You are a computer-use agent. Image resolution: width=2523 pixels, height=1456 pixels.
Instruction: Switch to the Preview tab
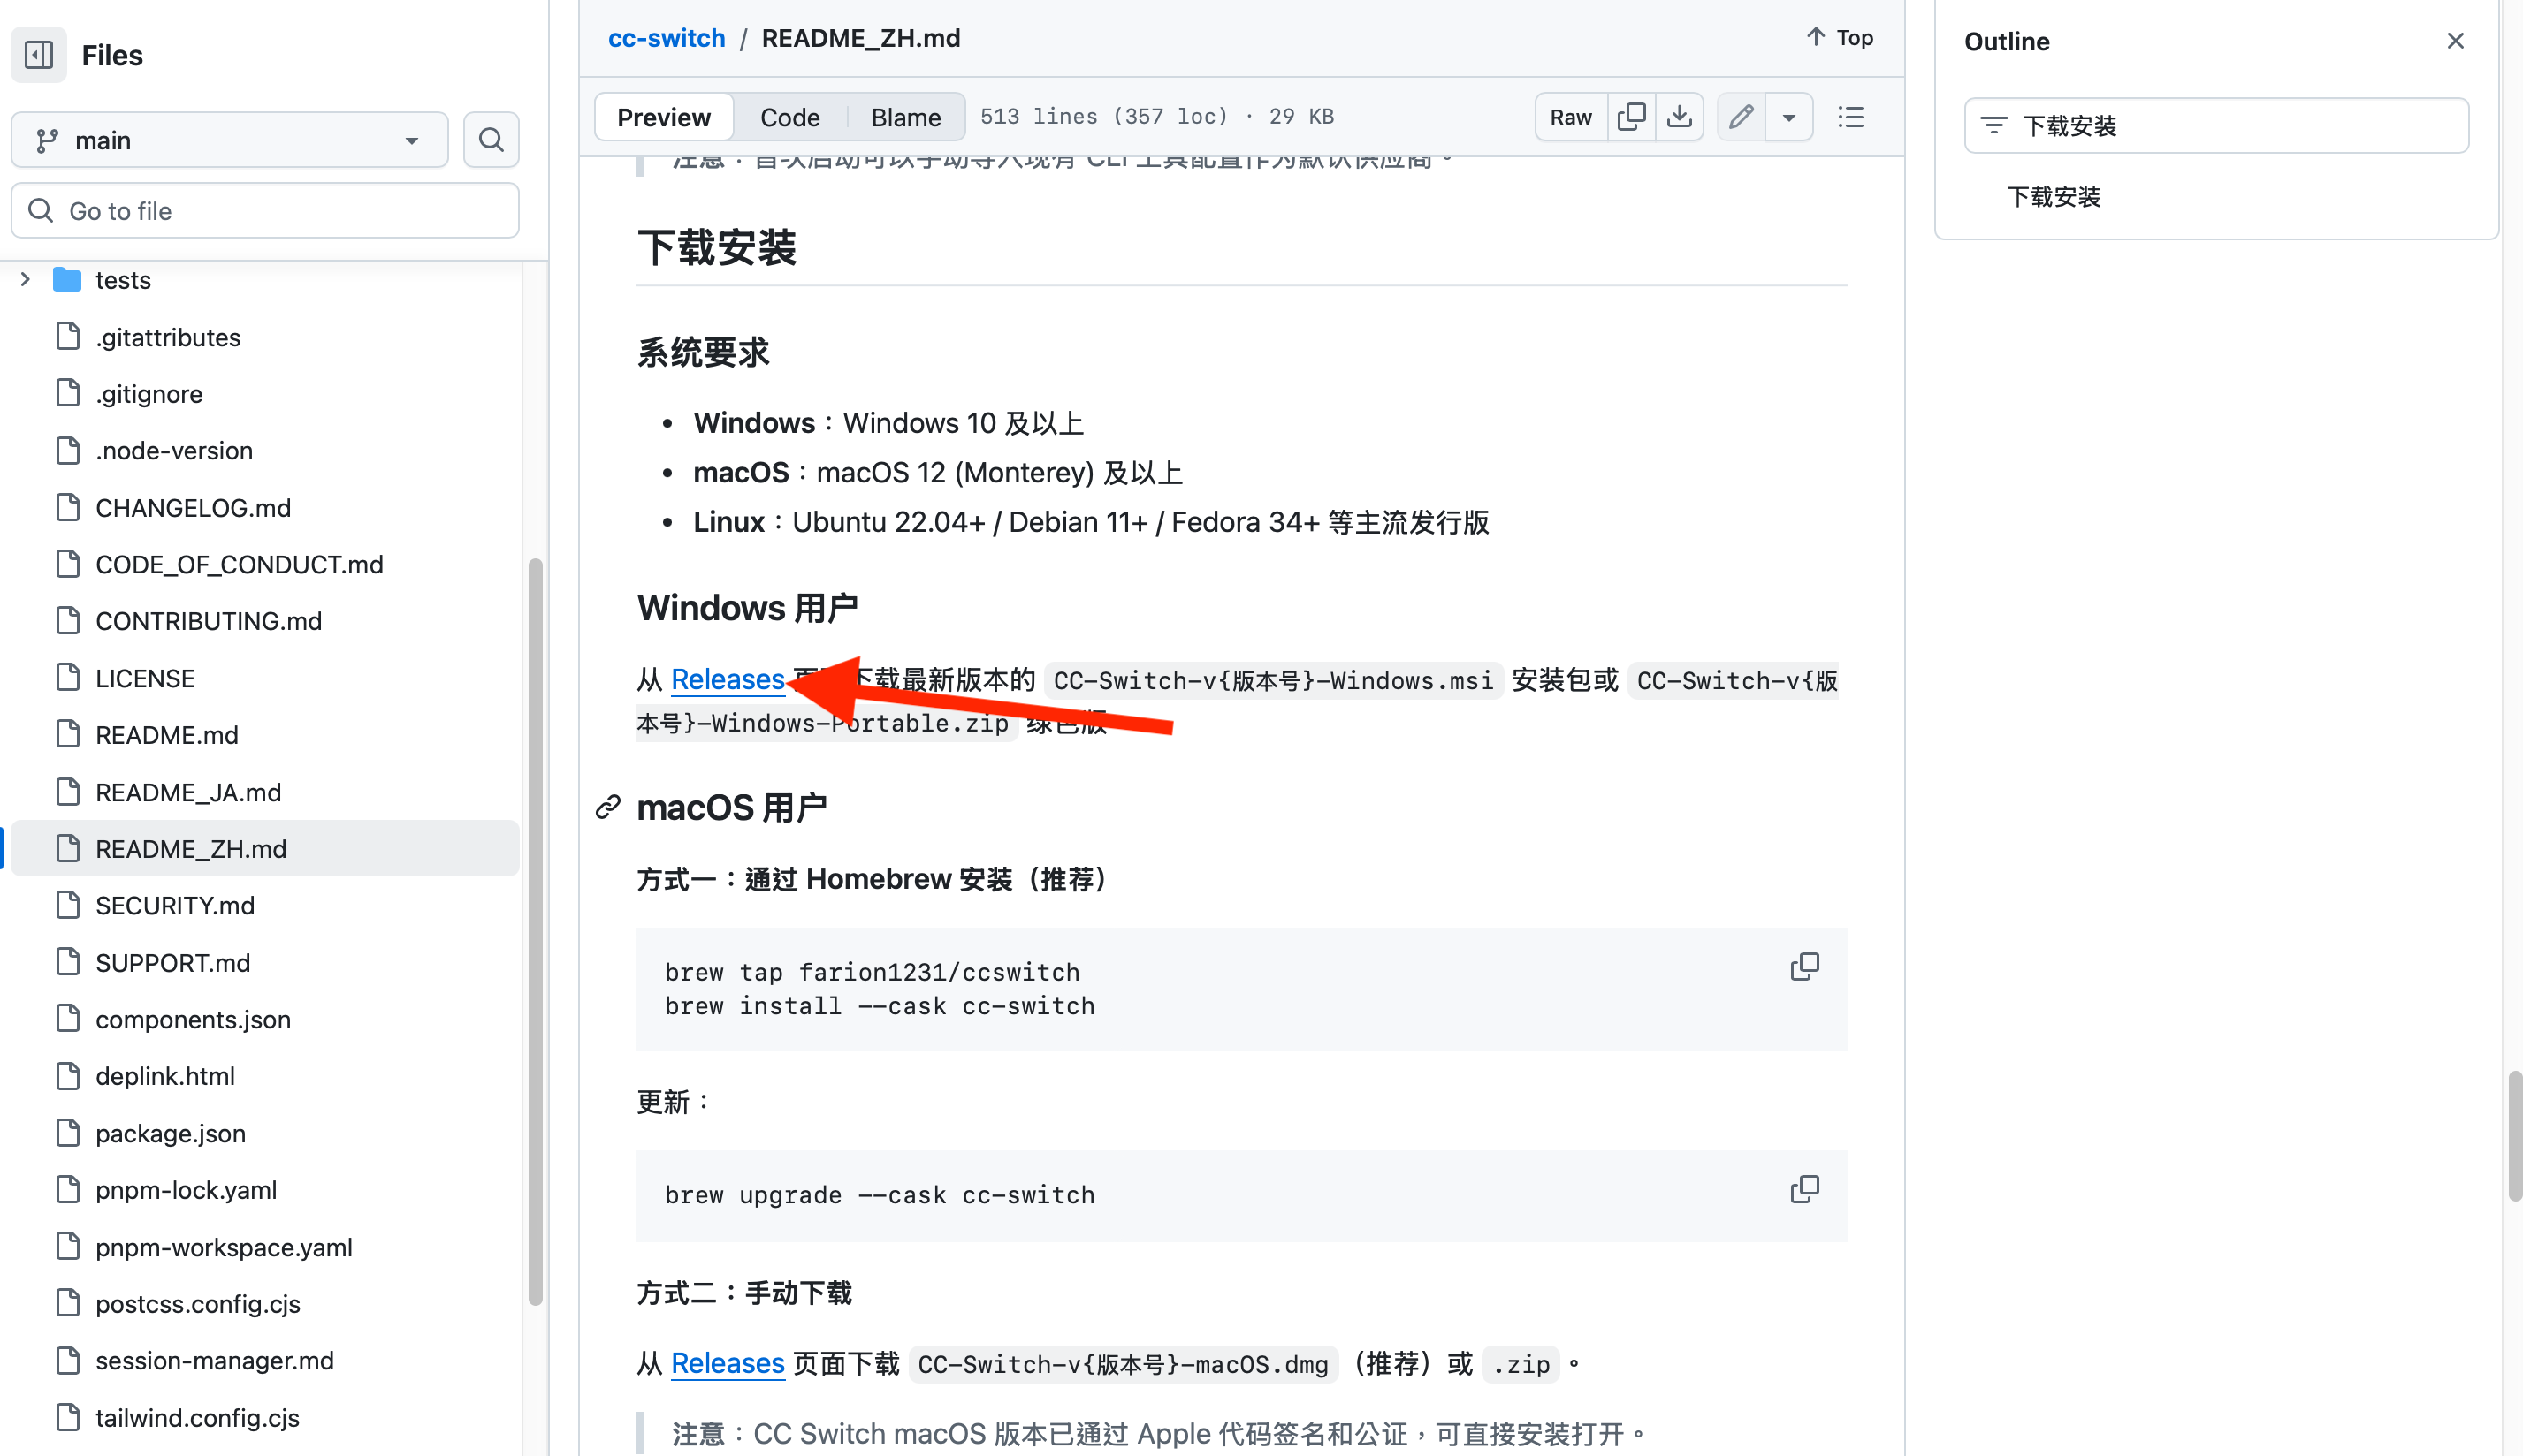tap(663, 117)
